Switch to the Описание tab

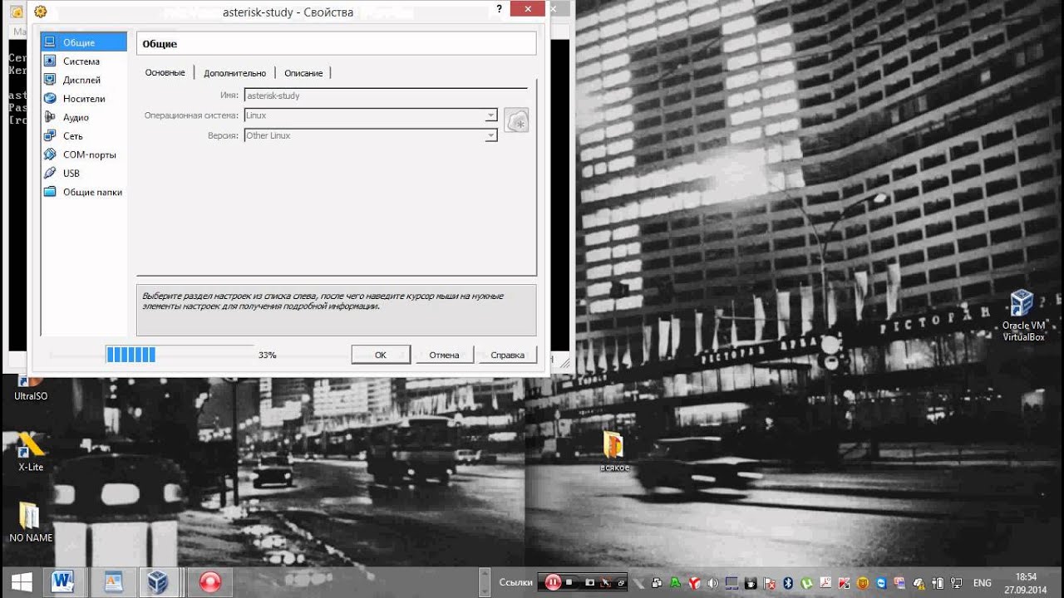[x=303, y=73]
